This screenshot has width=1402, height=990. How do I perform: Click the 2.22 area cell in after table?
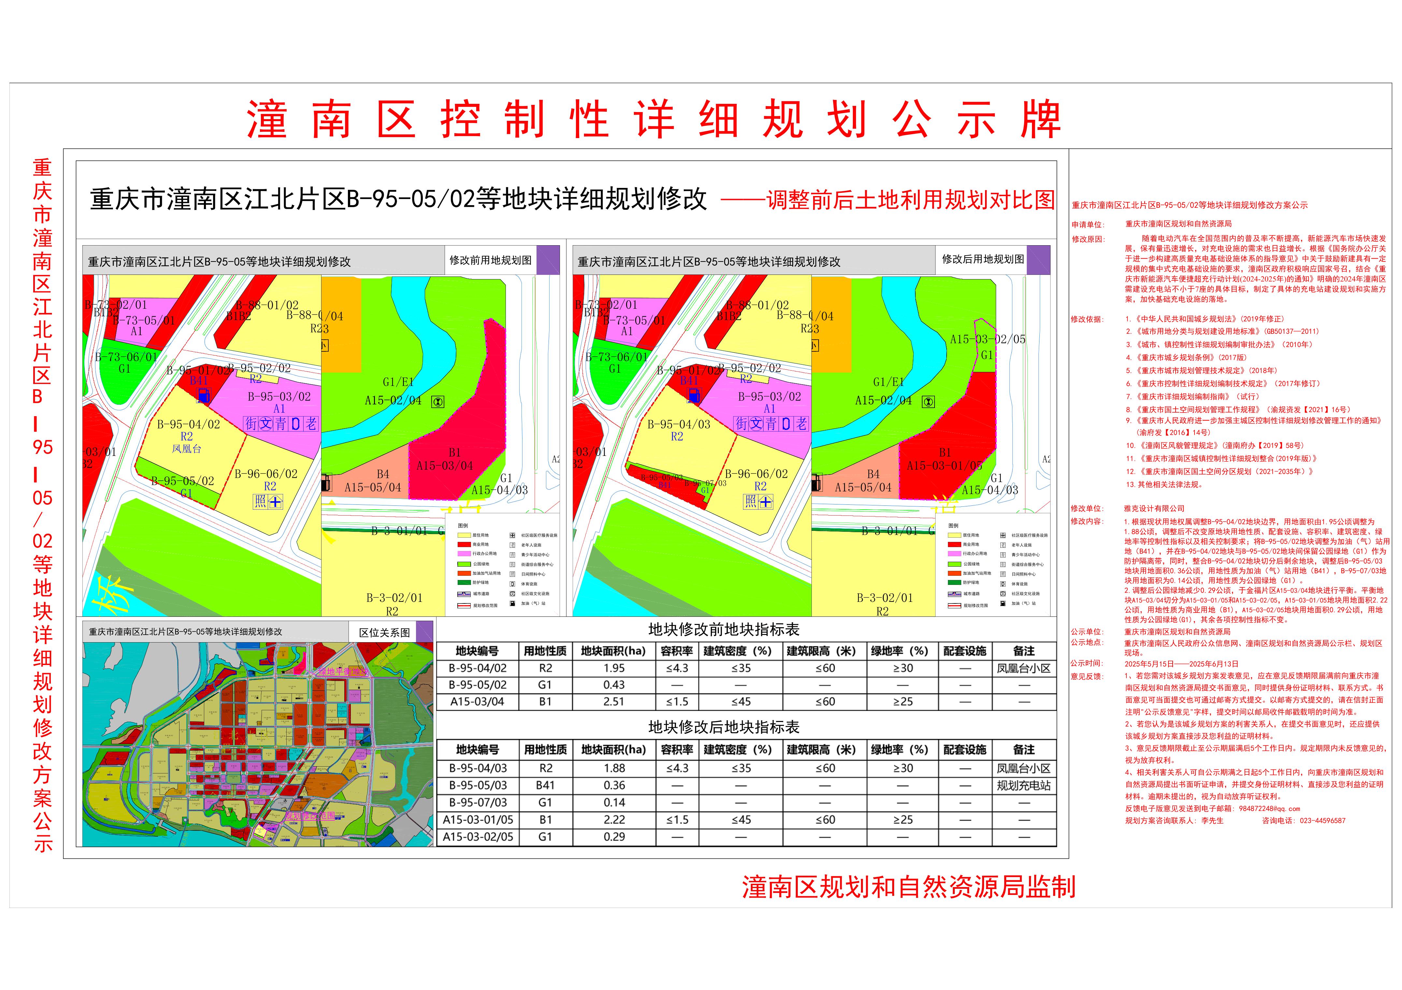tap(614, 820)
